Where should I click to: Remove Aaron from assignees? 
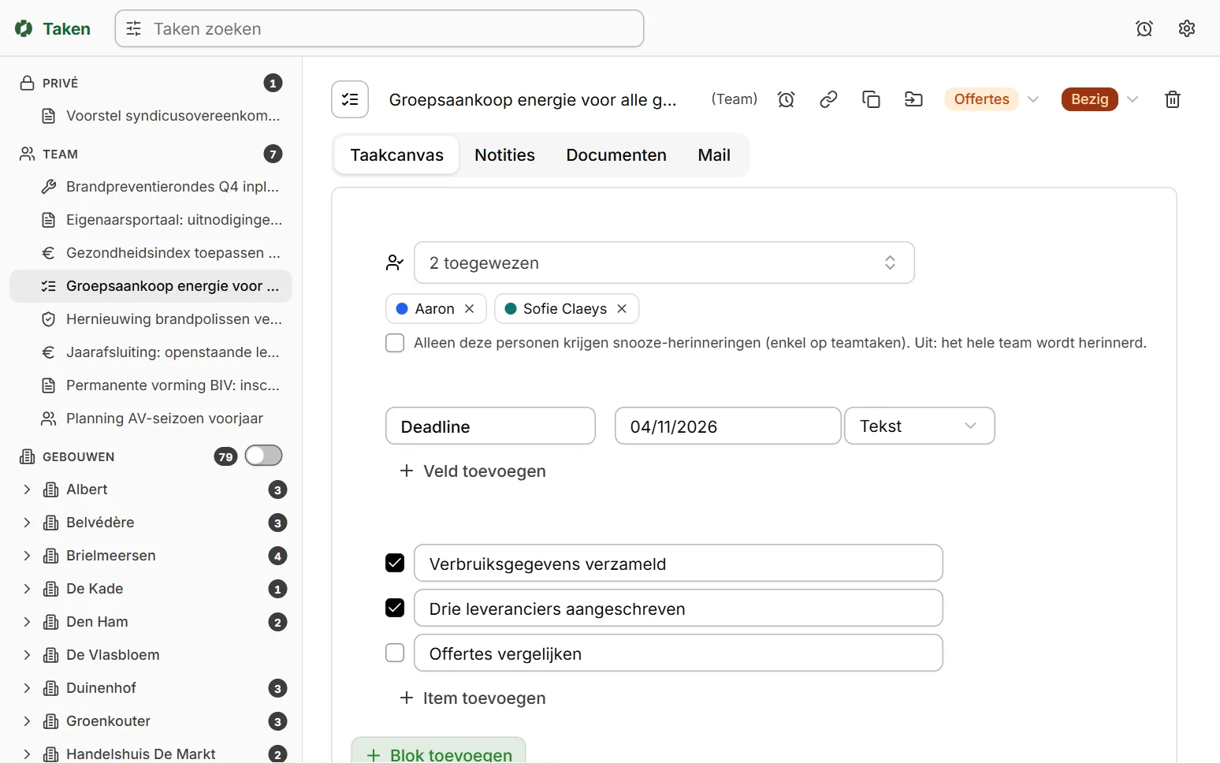(470, 309)
